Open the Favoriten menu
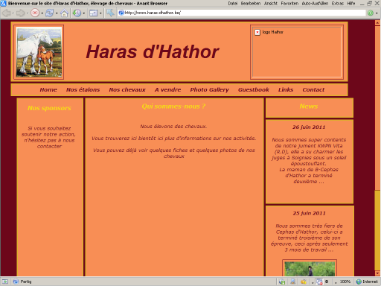This screenshot has width=381, height=286. pyautogui.click(x=289, y=4)
